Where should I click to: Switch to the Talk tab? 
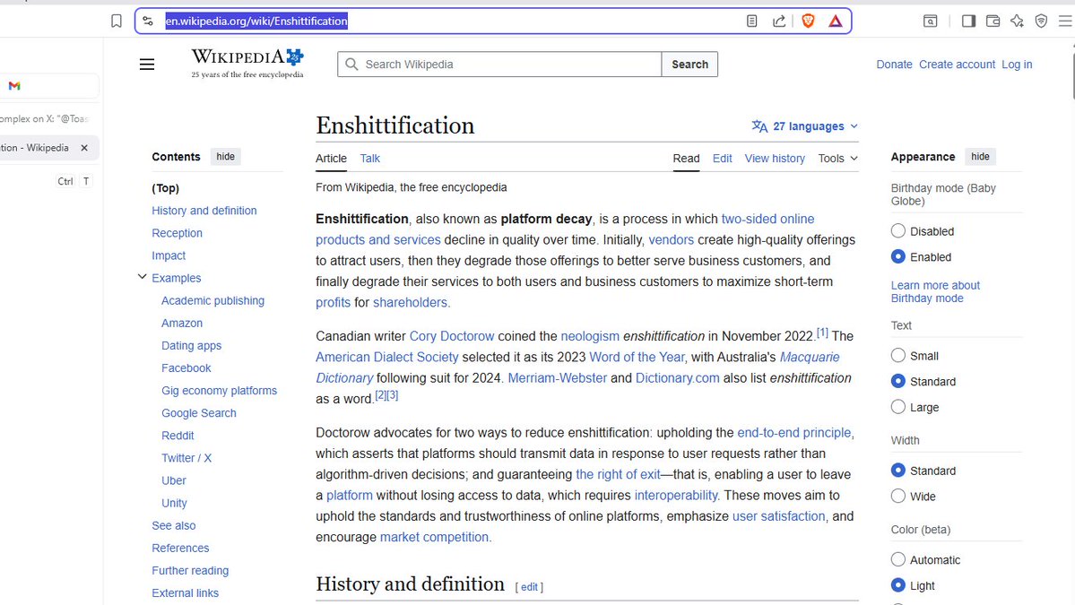tap(370, 159)
